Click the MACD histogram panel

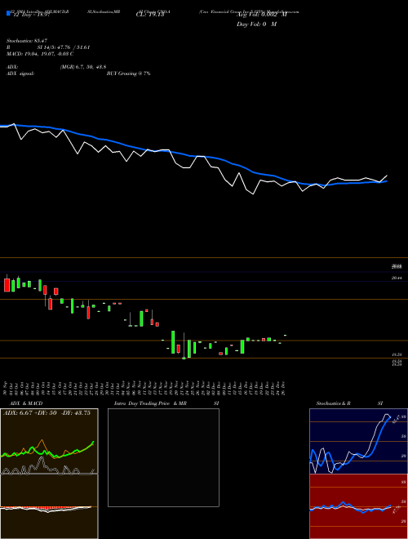click(x=49, y=506)
